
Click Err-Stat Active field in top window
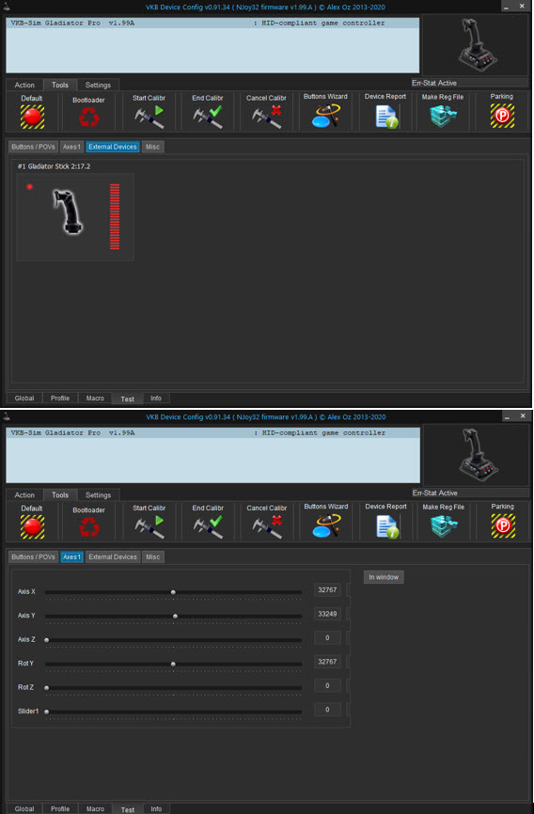click(469, 83)
